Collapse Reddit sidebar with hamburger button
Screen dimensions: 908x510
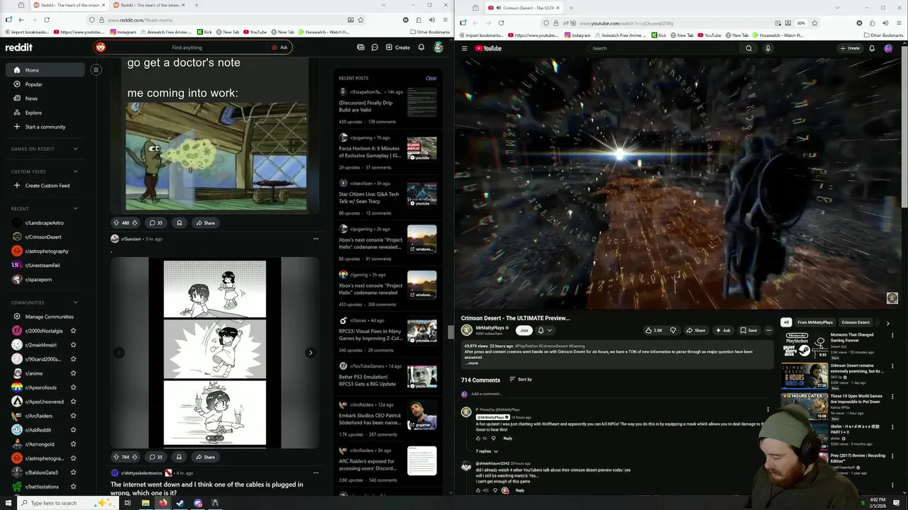(x=96, y=69)
